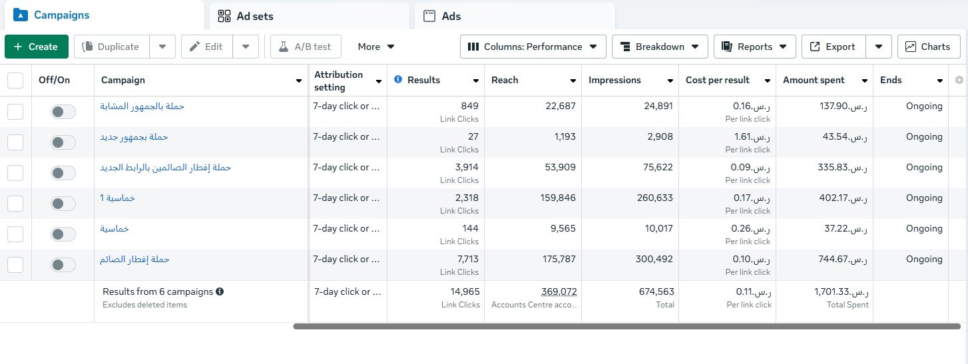Click the info icon beside Results header
The height and width of the screenshot is (364, 968).
(x=398, y=80)
